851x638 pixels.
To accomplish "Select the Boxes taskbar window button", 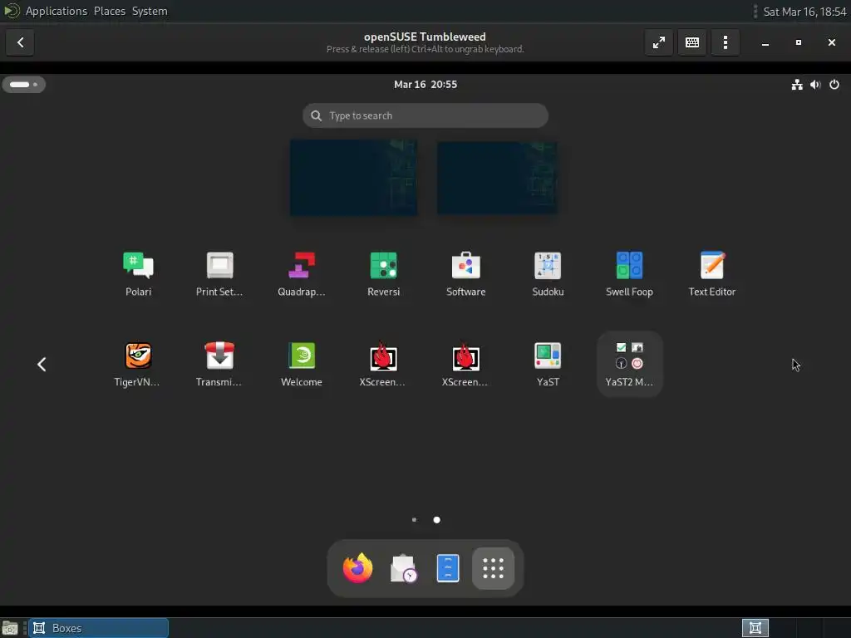I will pos(98,628).
